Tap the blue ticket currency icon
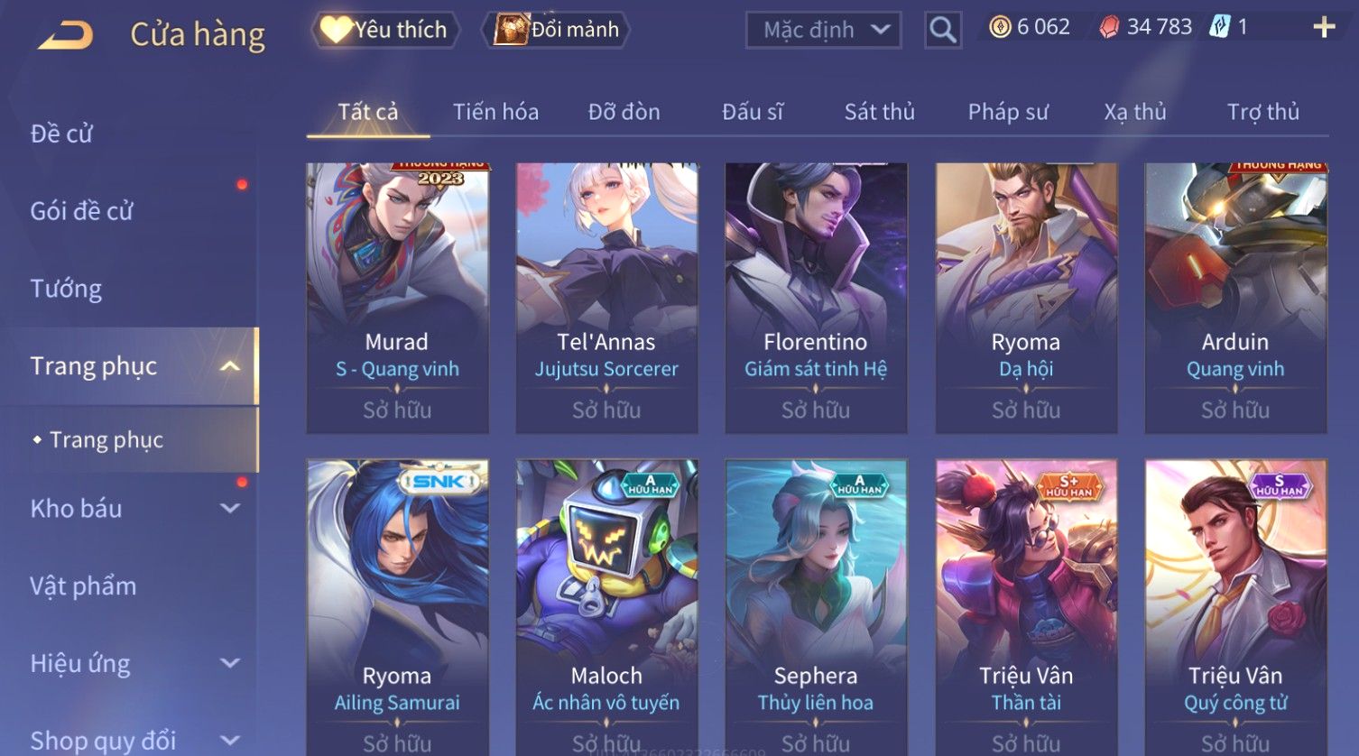Viewport: 1359px width, 756px height. coord(1220,27)
